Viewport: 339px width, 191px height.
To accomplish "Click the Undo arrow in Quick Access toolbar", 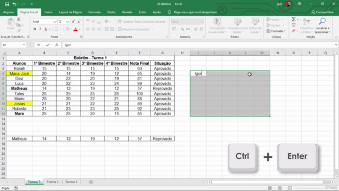I will pos(14,4).
